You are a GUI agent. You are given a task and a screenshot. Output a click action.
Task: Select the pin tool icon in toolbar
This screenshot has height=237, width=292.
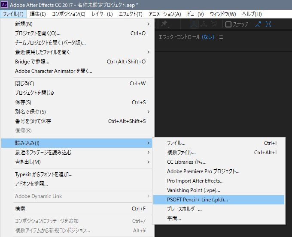pos(164,24)
